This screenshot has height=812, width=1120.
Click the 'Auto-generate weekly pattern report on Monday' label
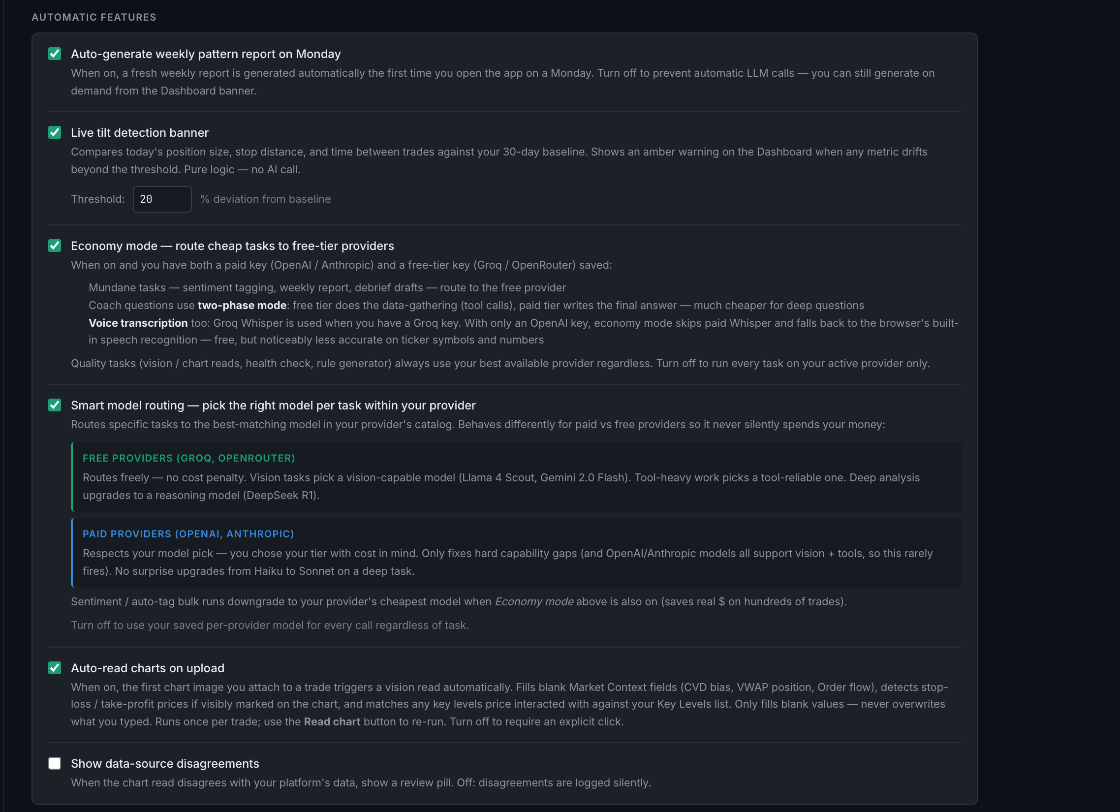[x=206, y=54]
